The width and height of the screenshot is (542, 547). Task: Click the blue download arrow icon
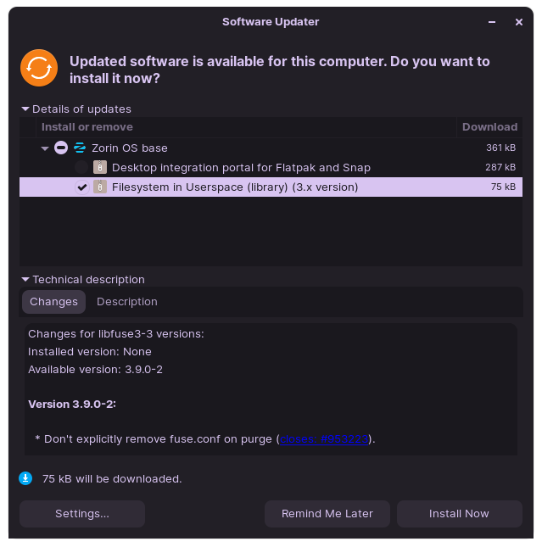pyautogui.click(x=25, y=478)
